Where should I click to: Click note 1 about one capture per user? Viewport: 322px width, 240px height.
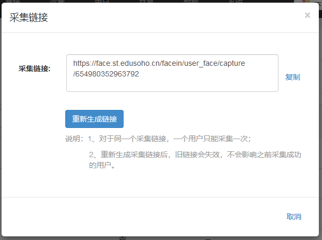pyautogui.click(x=170, y=139)
